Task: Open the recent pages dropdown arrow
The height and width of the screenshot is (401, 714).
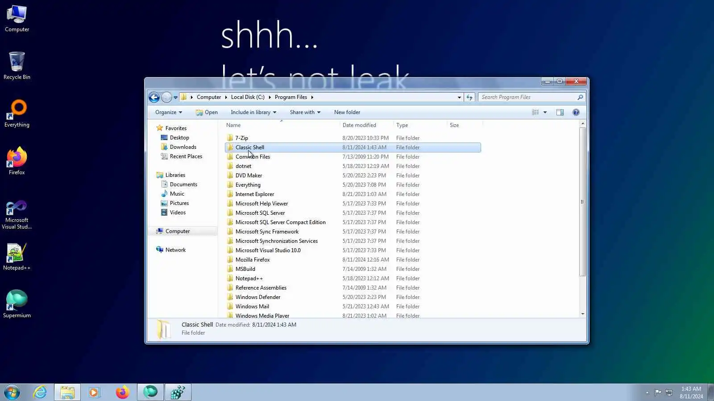Action: [175, 97]
